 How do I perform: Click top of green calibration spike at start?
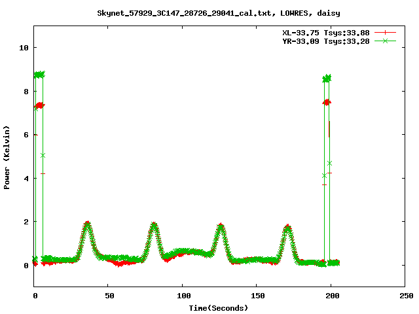(39, 75)
